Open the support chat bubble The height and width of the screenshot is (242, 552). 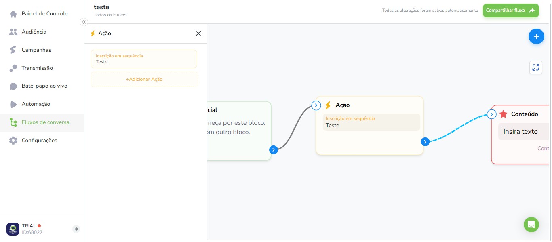click(531, 225)
